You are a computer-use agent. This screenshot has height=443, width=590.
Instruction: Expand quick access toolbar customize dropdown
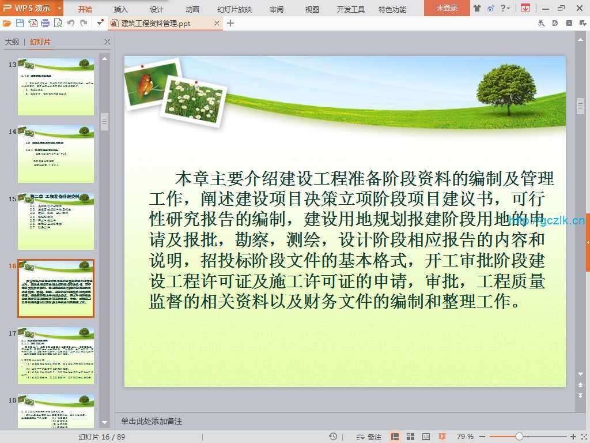pyautogui.click(x=100, y=23)
